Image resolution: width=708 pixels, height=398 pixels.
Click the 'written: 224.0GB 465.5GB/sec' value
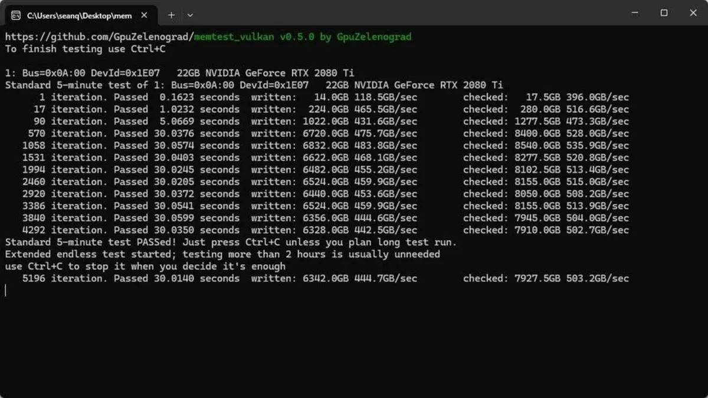pyautogui.click(x=334, y=109)
